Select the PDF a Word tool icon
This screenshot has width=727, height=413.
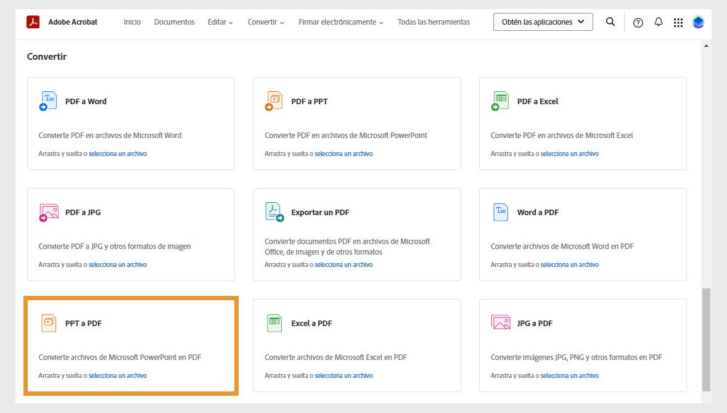click(x=48, y=101)
